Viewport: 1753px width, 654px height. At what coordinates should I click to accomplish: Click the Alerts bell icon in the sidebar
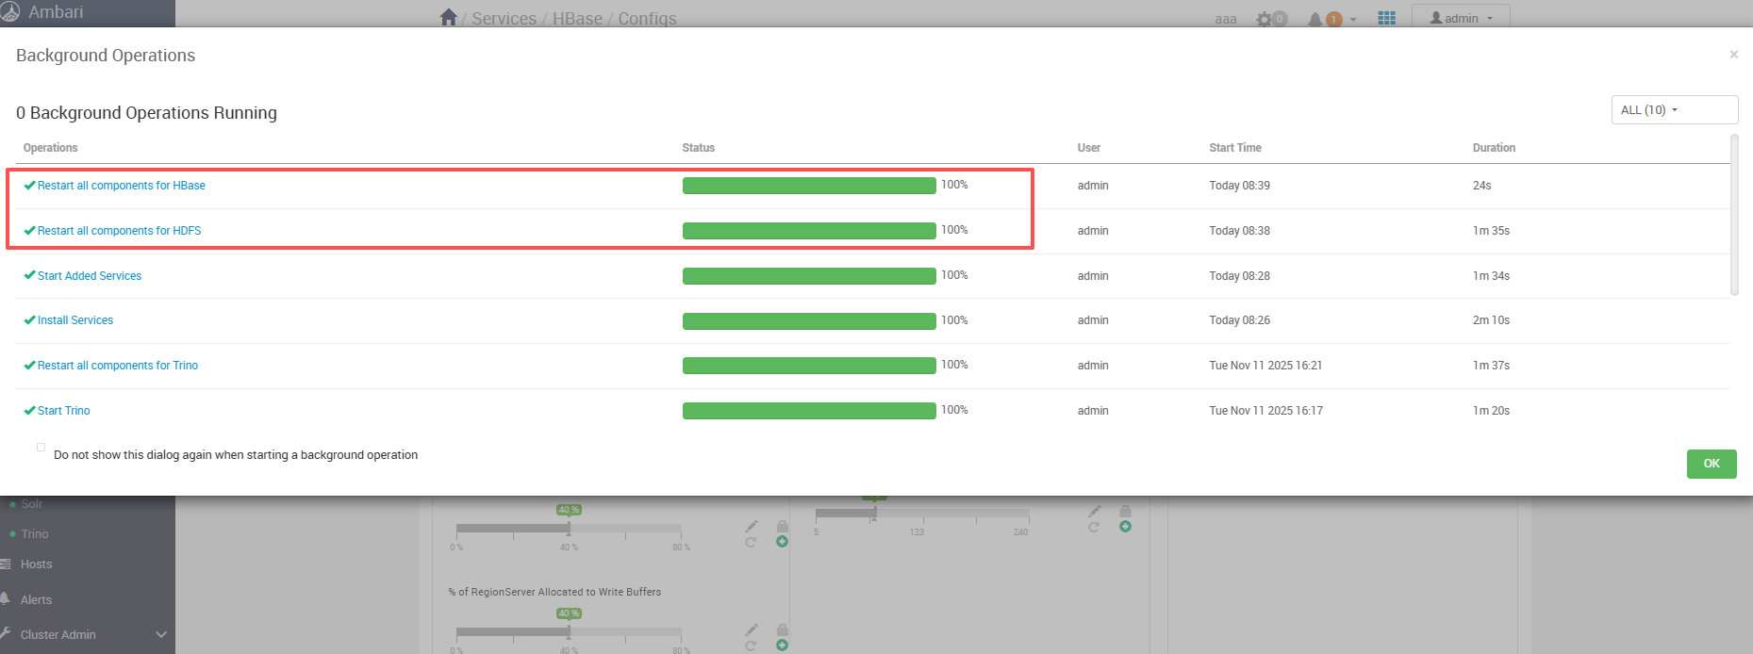tap(6, 599)
